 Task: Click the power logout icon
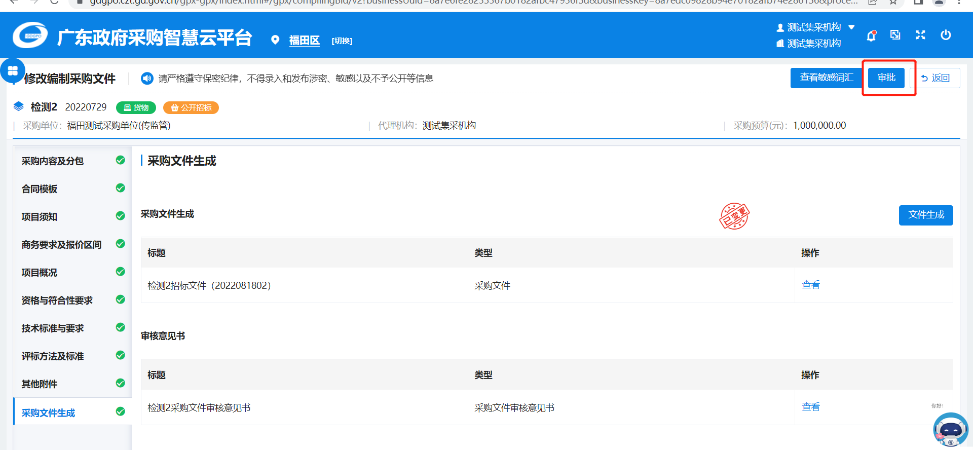[946, 35]
